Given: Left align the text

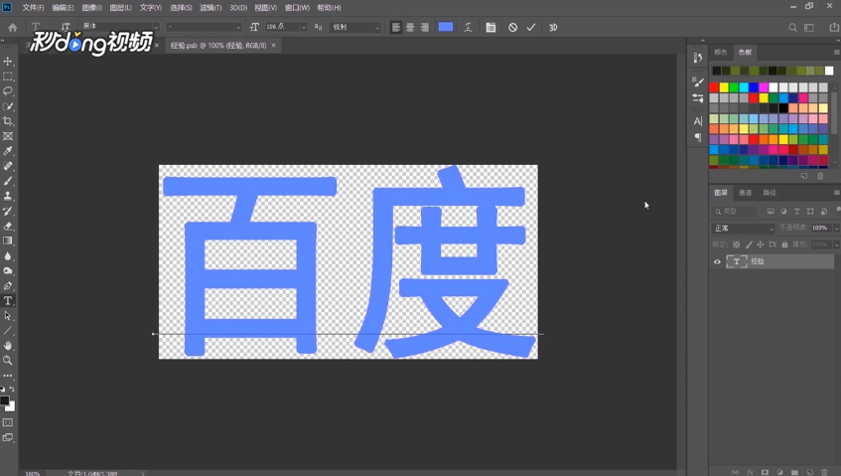Looking at the screenshot, I should tap(396, 28).
